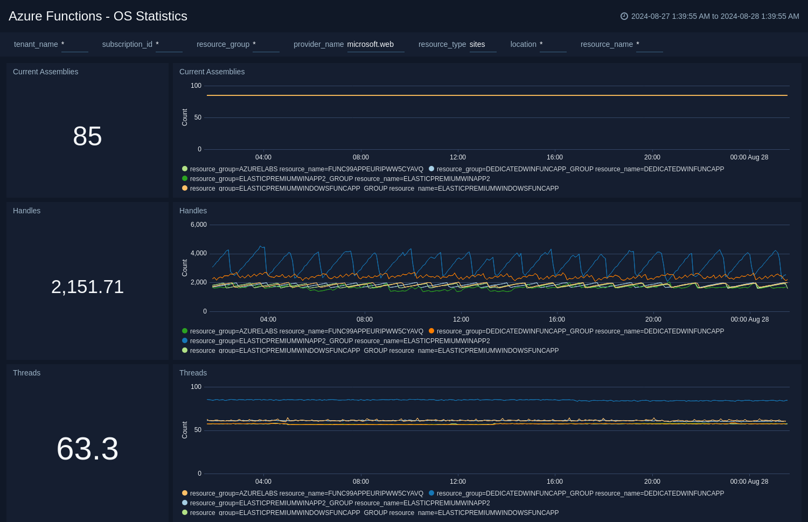Click the 2,000 y-axis label
This screenshot has height=522, width=808.
(x=199, y=282)
